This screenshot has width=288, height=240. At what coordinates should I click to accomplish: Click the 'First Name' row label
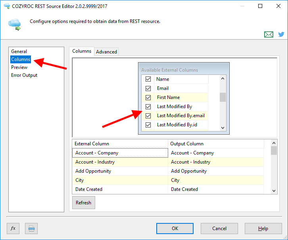169,97
